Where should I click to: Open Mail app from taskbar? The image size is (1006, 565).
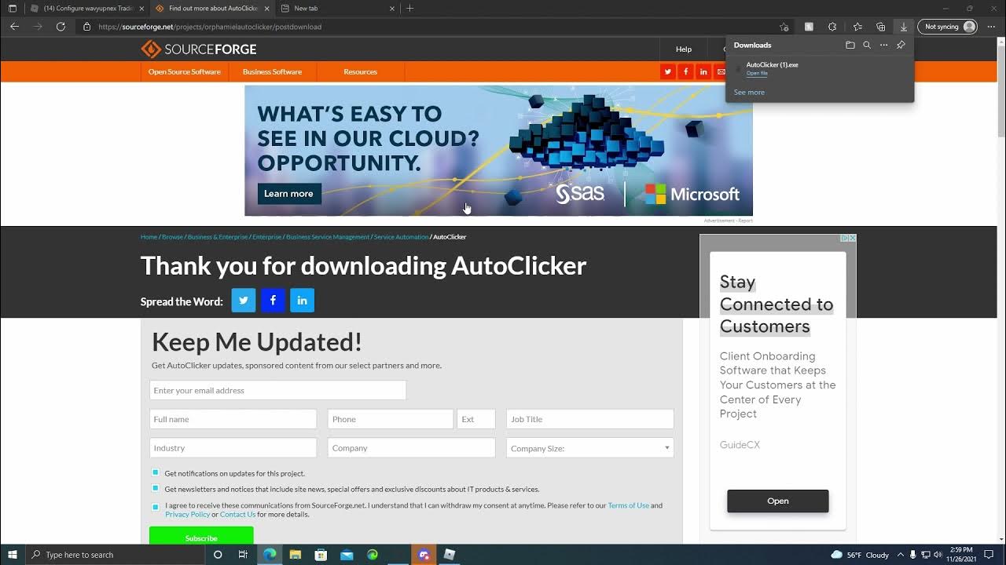point(347,555)
